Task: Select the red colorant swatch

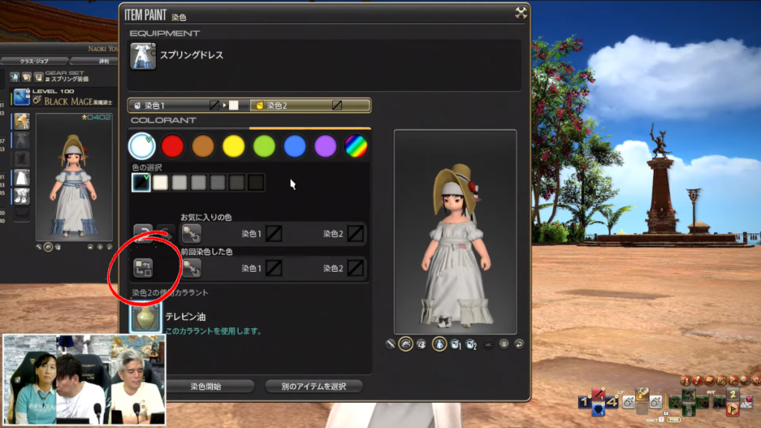Action: coord(172,146)
